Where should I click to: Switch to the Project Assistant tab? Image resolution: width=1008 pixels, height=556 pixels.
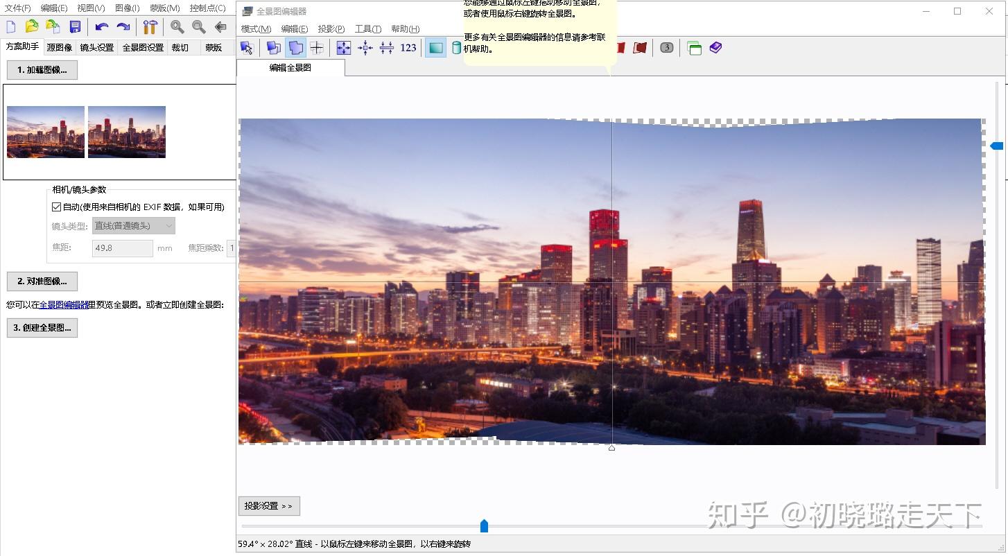[22, 47]
